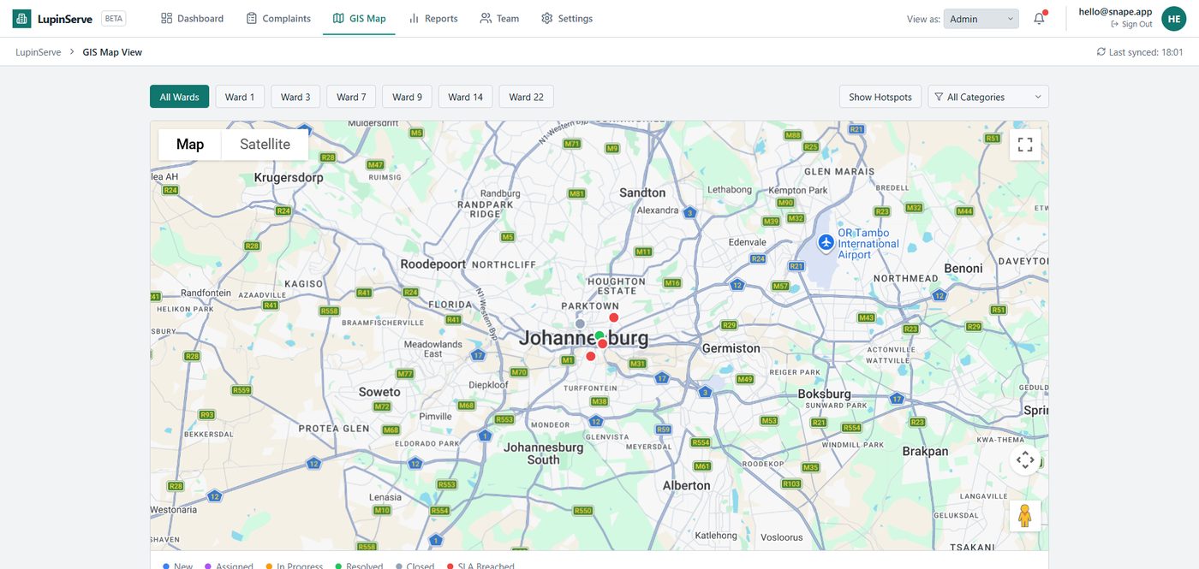Viewport: 1199px width, 569px height.
Task: Click the Randfontein label on map
Action: pos(206,293)
